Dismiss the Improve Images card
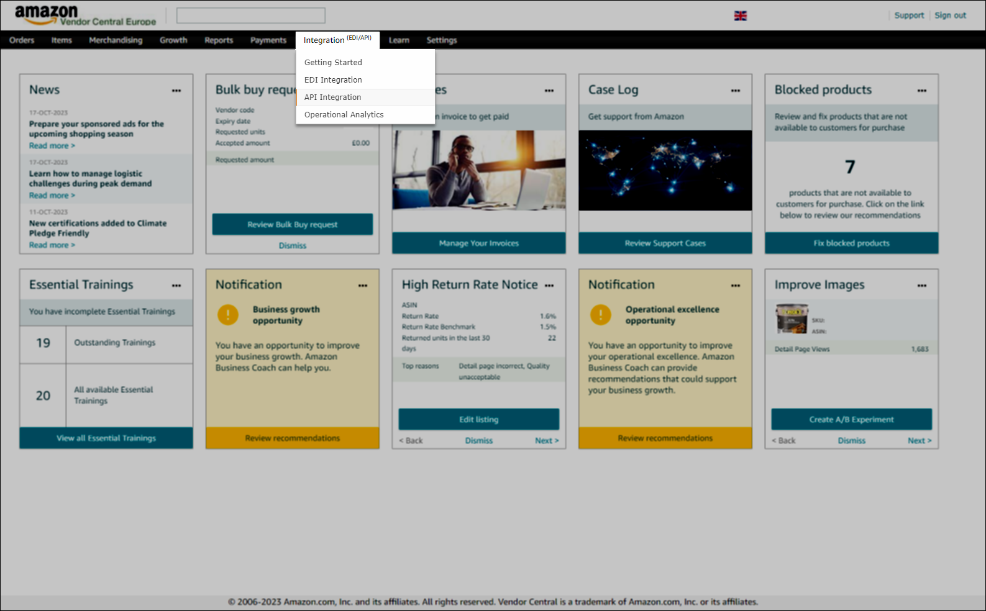Image resolution: width=986 pixels, height=611 pixels. point(852,441)
